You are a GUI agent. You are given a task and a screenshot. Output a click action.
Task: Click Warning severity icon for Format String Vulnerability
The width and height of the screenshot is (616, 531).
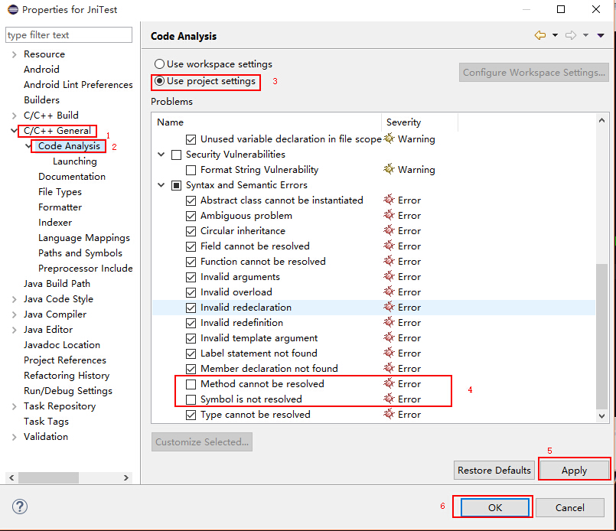click(389, 169)
